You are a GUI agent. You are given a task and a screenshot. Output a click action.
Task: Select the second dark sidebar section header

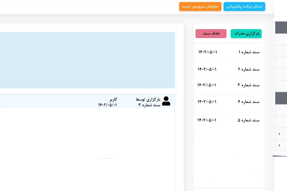(x=280, y=98)
